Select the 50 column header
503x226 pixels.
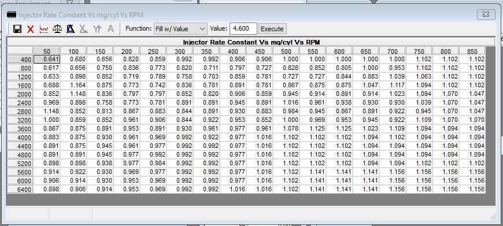pos(47,51)
